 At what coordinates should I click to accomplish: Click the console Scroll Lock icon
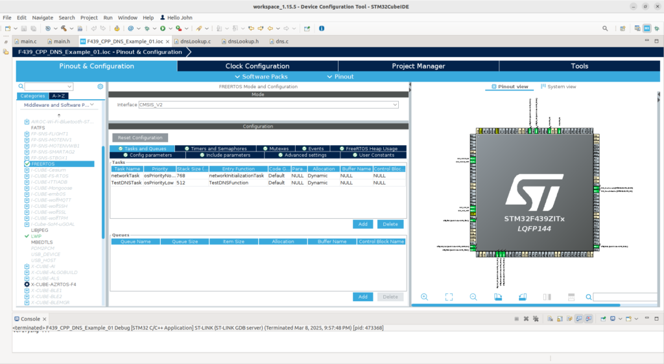(x=560, y=319)
